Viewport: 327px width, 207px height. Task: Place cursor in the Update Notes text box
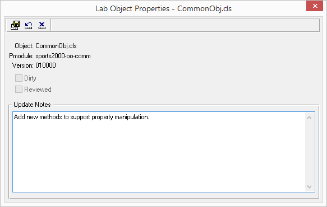coord(159,152)
